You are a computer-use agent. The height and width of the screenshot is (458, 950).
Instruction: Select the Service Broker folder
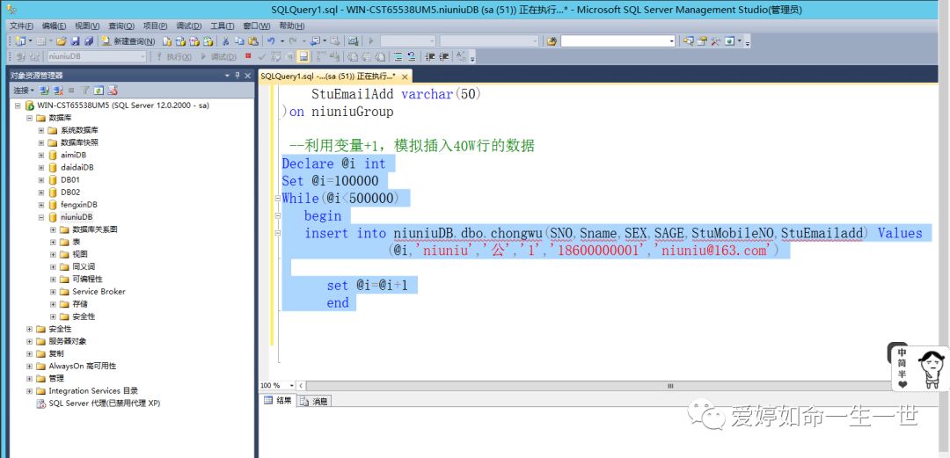(99, 291)
